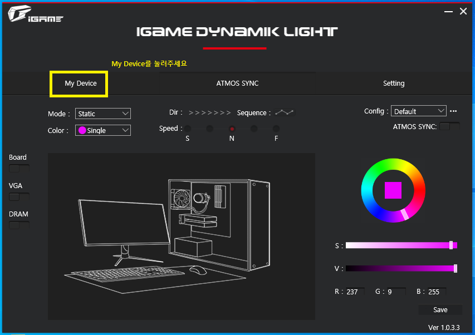Click the direction arrows indicator
The width and height of the screenshot is (475, 335).
coord(209,113)
